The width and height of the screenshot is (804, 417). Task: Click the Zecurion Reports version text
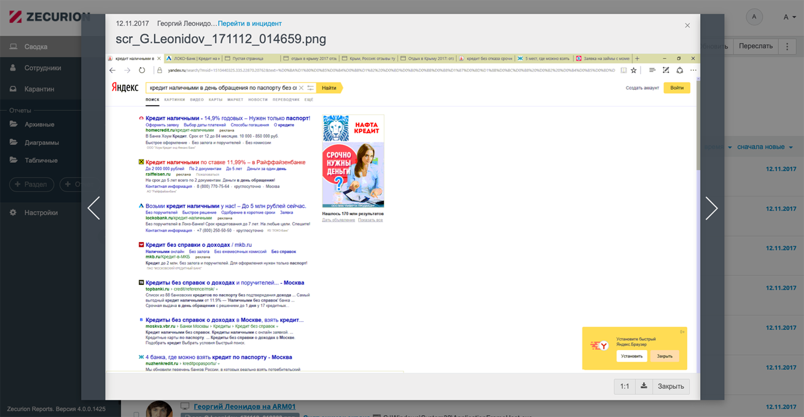click(56, 408)
